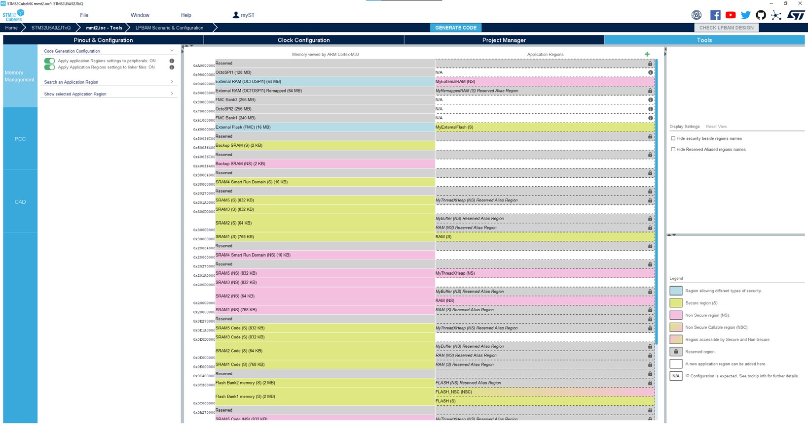Viewport: 808px width, 426px height.
Task: Click the Reset View link
Action: 716,127
